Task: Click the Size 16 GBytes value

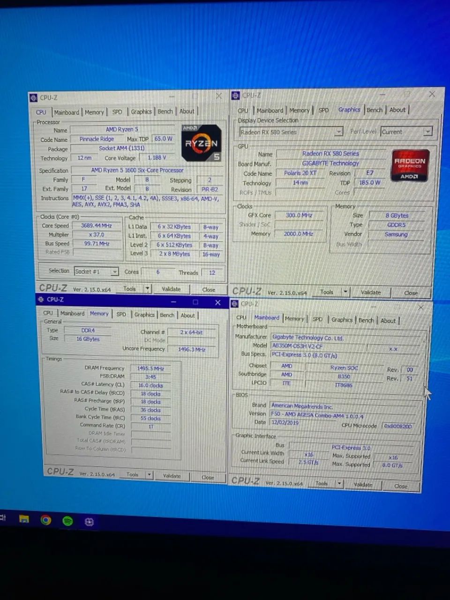Action: click(x=88, y=339)
